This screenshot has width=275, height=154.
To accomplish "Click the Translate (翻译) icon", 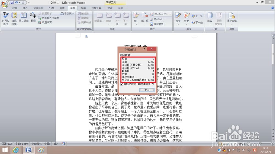I will point(33,18).
